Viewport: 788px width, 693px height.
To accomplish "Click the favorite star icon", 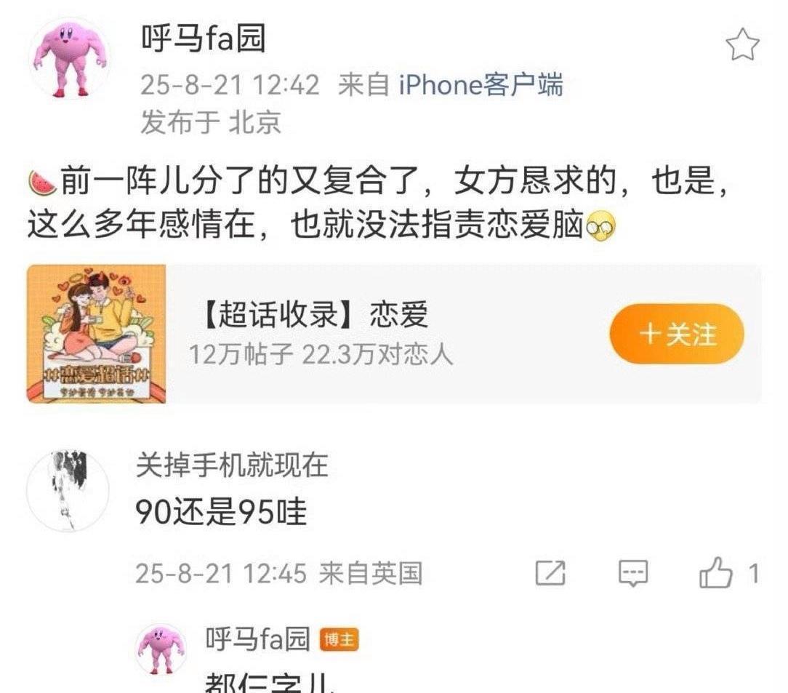I will point(742,44).
